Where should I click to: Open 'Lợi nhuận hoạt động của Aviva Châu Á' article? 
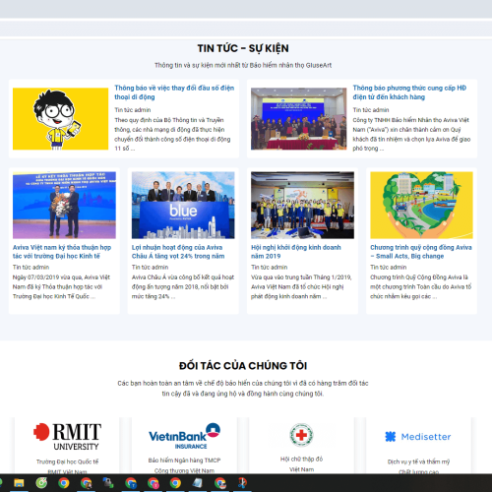[178, 252]
